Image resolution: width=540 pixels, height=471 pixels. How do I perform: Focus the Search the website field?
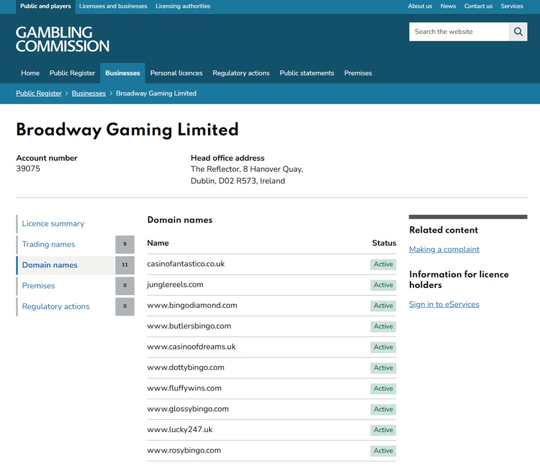(459, 32)
